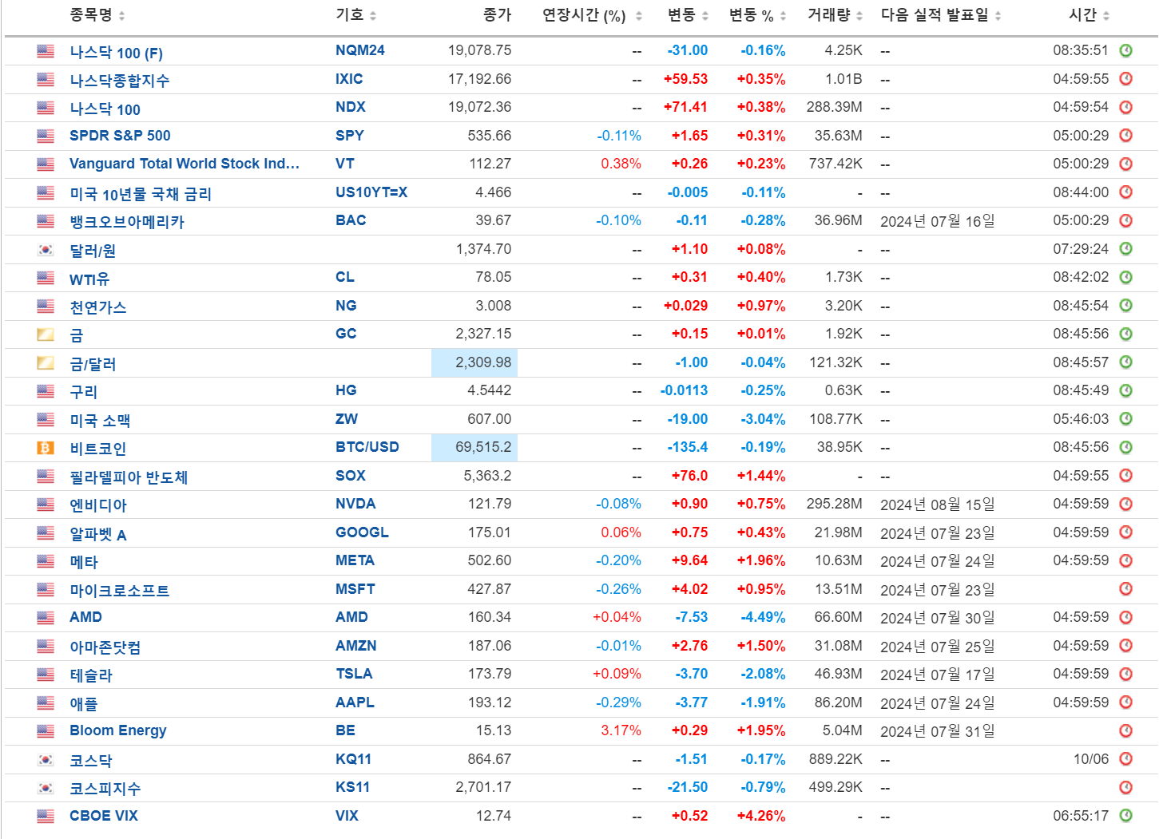Click the BTC/USD ticker symbol

click(367, 447)
